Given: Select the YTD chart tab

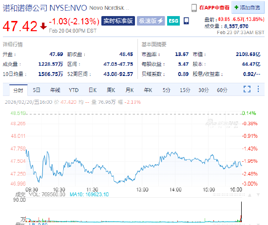Looking at the screenshot, I should [74, 90].
